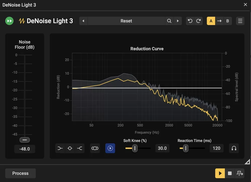This screenshot has width=251, height=182.
Task: Copy A settings to B with arrow
Action: point(219,21)
